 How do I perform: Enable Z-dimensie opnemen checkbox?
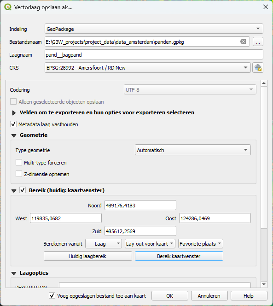click(19, 174)
